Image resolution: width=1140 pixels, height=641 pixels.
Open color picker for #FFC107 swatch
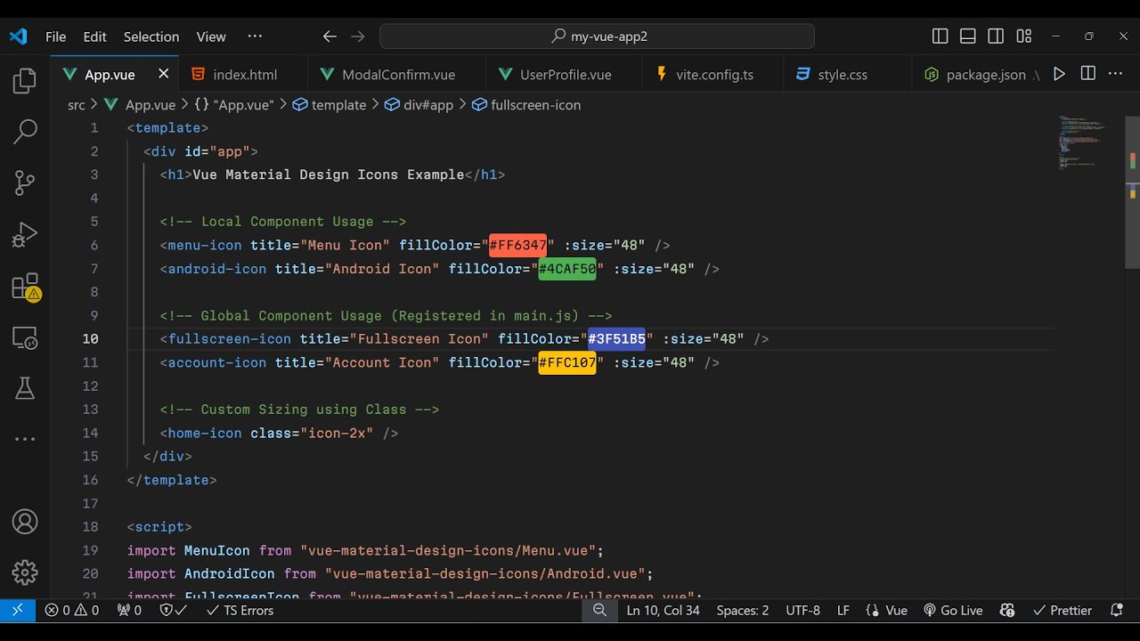coord(567,362)
